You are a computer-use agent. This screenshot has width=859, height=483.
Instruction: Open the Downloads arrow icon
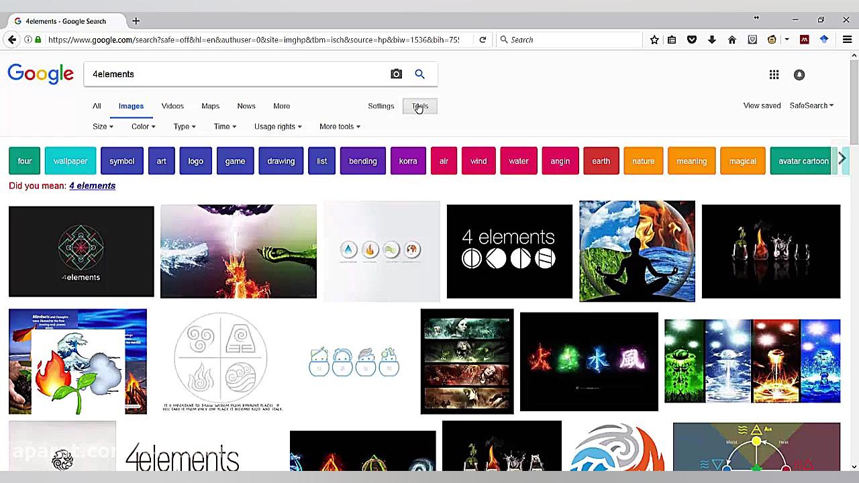click(712, 40)
